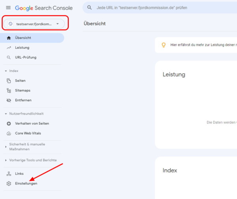Click the Sitemaps tree icon
Image resolution: width=237 pixels, height=199 pixels.
click(x=9, y=90)
